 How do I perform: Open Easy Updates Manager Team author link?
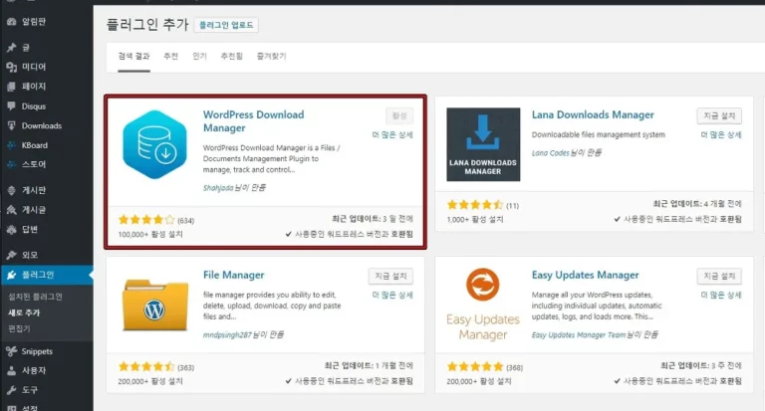(x=579, y=335)
